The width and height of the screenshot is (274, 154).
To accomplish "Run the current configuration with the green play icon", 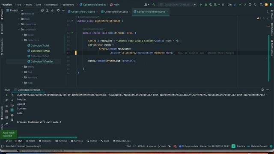I will [x=201, y=5].
